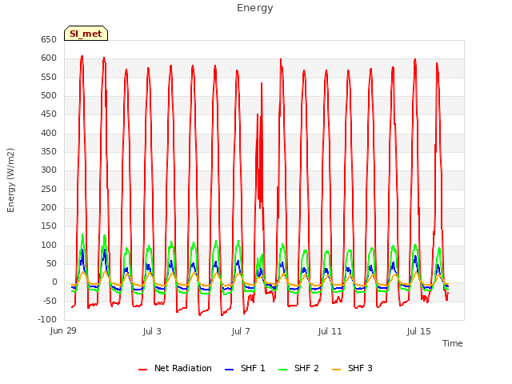The width and height of the screenshot is (512, 384).
Task: Click the -50 y-axis value
Action: (50, 302)
